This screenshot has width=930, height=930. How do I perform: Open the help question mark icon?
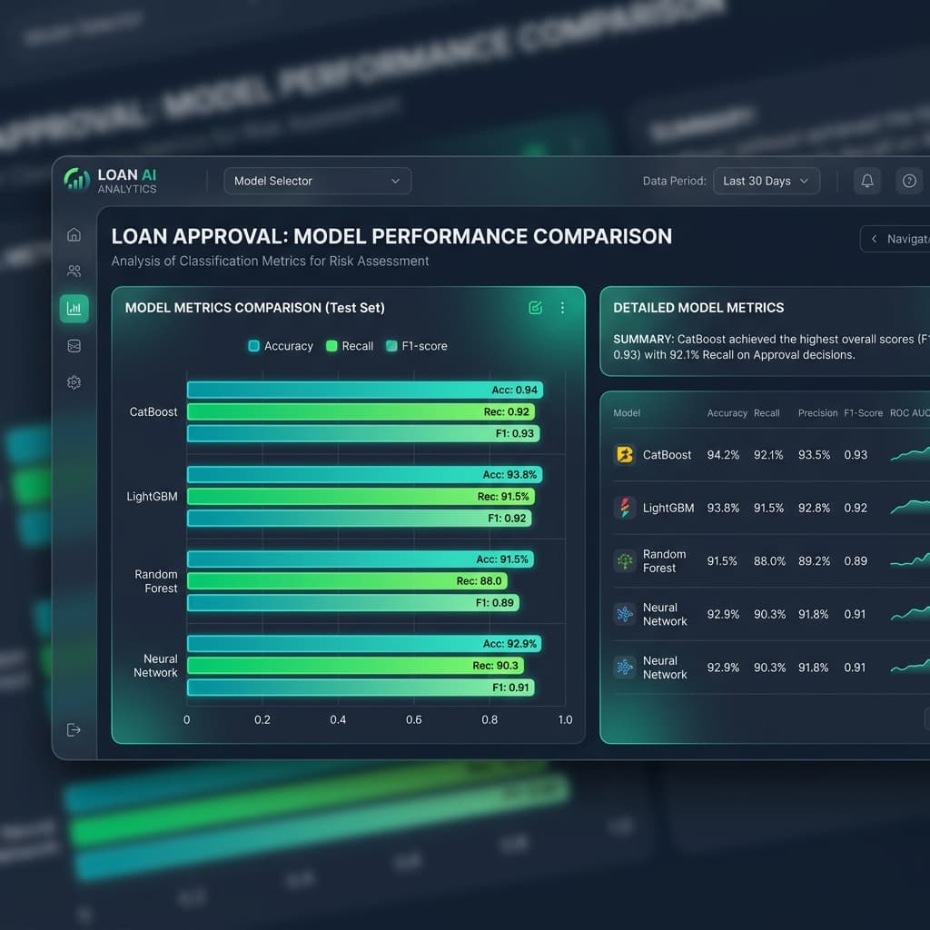point(909,181)
